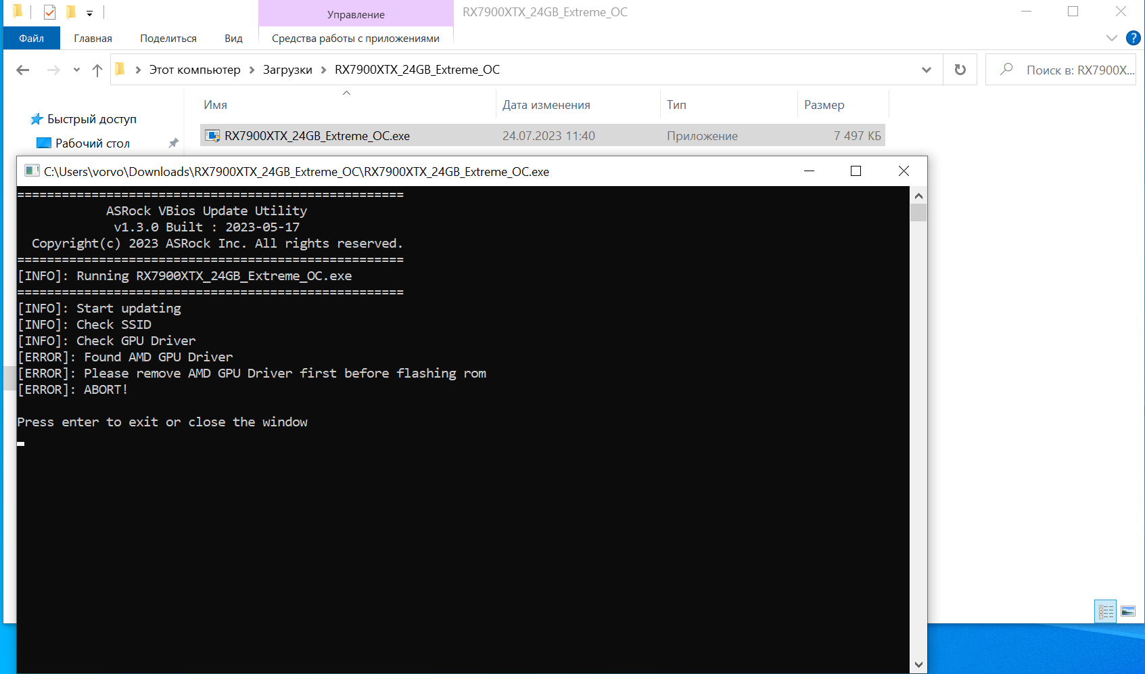Viewport: 1145px width, 674px height.
Task: Open the recent locations dropdown arrow
Action: (76, 70)
